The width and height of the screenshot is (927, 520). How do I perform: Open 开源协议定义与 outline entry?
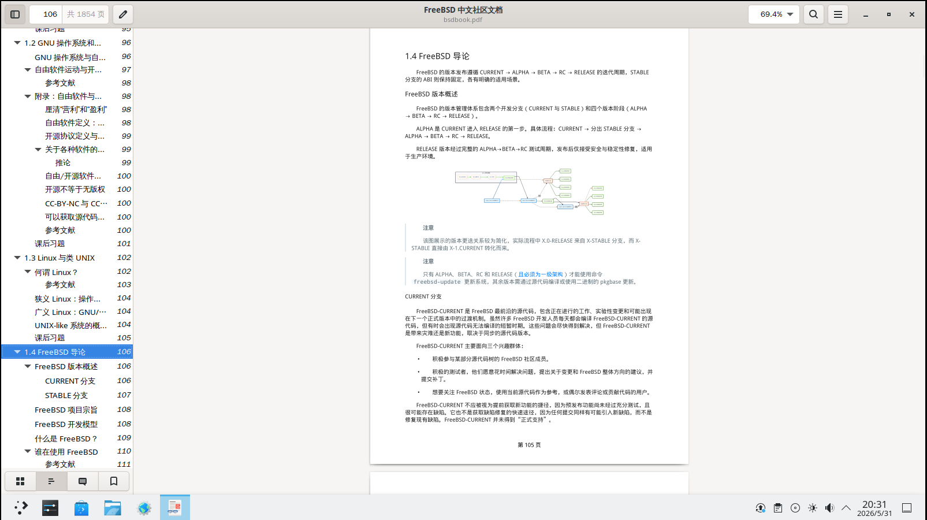pos(75,136)
